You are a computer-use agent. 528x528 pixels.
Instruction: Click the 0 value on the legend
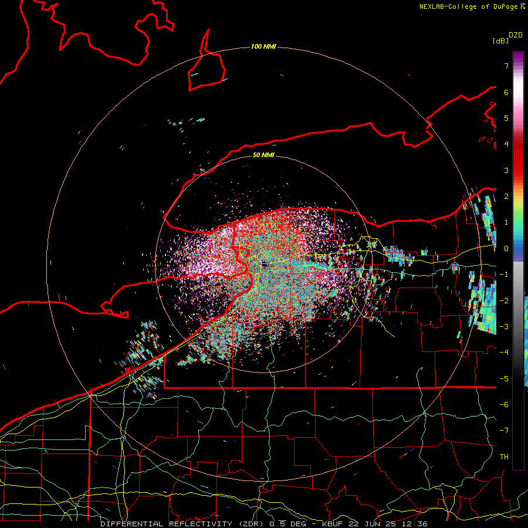tap(506, 249)
